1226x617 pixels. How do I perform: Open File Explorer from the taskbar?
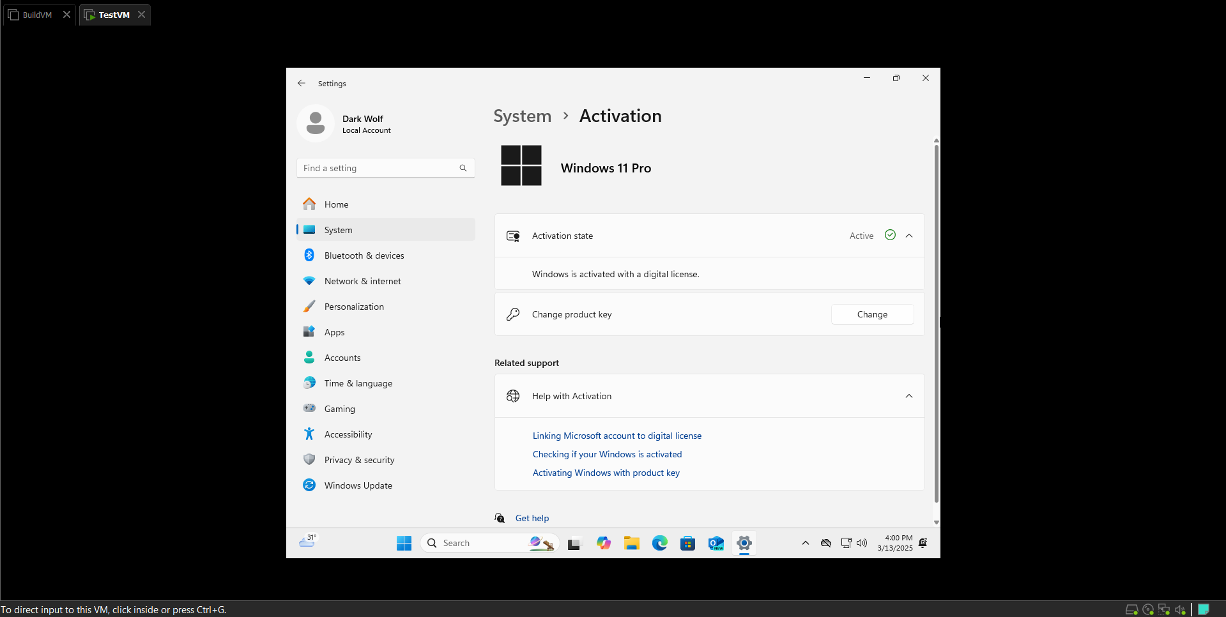pos(632,543)
